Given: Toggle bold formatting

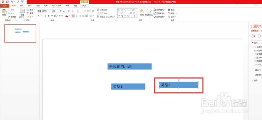Looking at the screenshot, I should (39, 16).
